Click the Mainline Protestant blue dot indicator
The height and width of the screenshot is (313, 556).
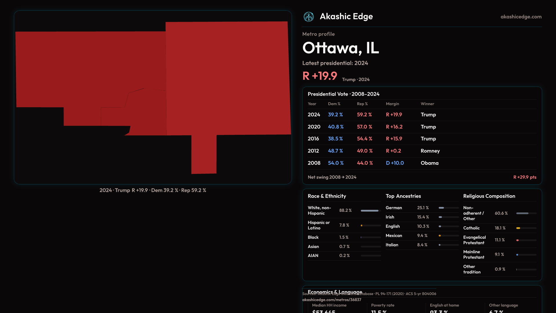517,255
